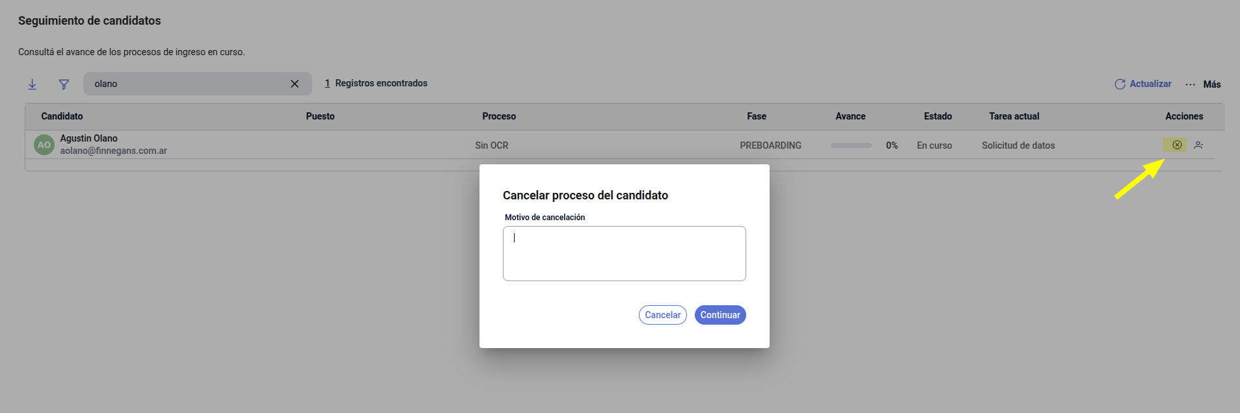1240x413 pixels.
Task: Click the Tarea actual column header
Action: [x=1014, y=116]
